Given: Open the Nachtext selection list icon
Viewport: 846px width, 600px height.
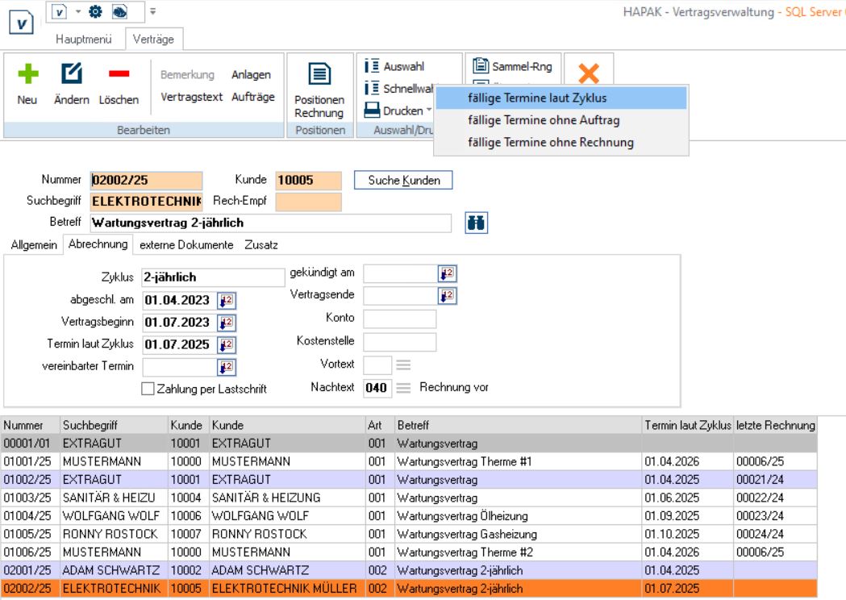Looking at the screenshot, I should 403,388.
